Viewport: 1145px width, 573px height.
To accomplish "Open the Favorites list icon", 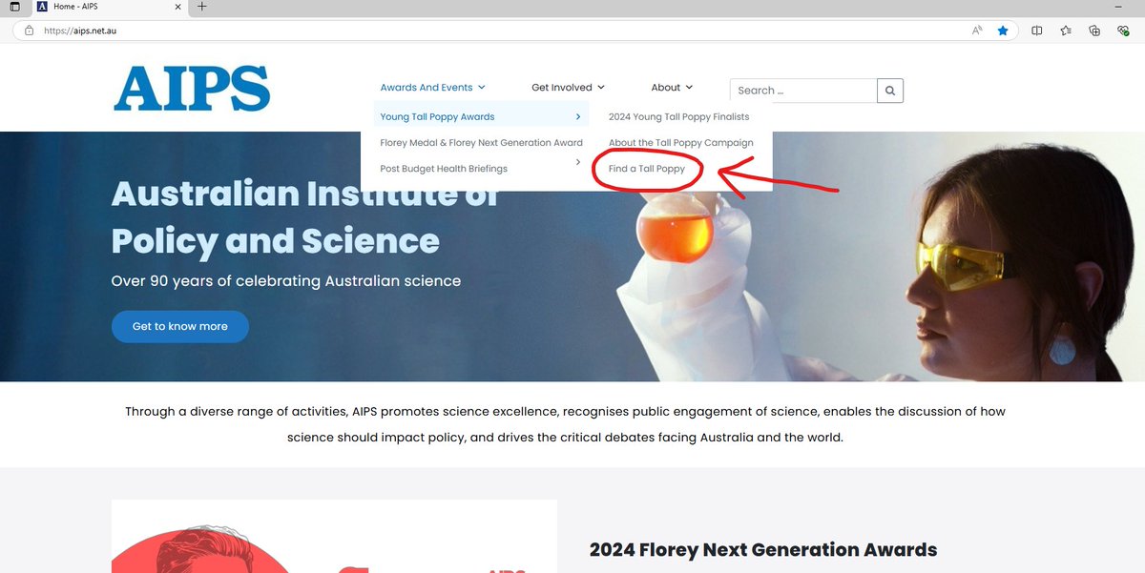I will pyautogui.click(x=1067, y=31).
